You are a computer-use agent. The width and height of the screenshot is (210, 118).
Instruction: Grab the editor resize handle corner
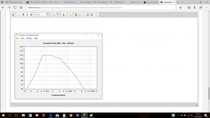pyautogui.click(x=197, y=105)
